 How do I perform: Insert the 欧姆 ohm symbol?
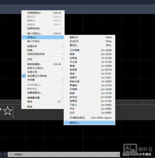click(90, 93)
